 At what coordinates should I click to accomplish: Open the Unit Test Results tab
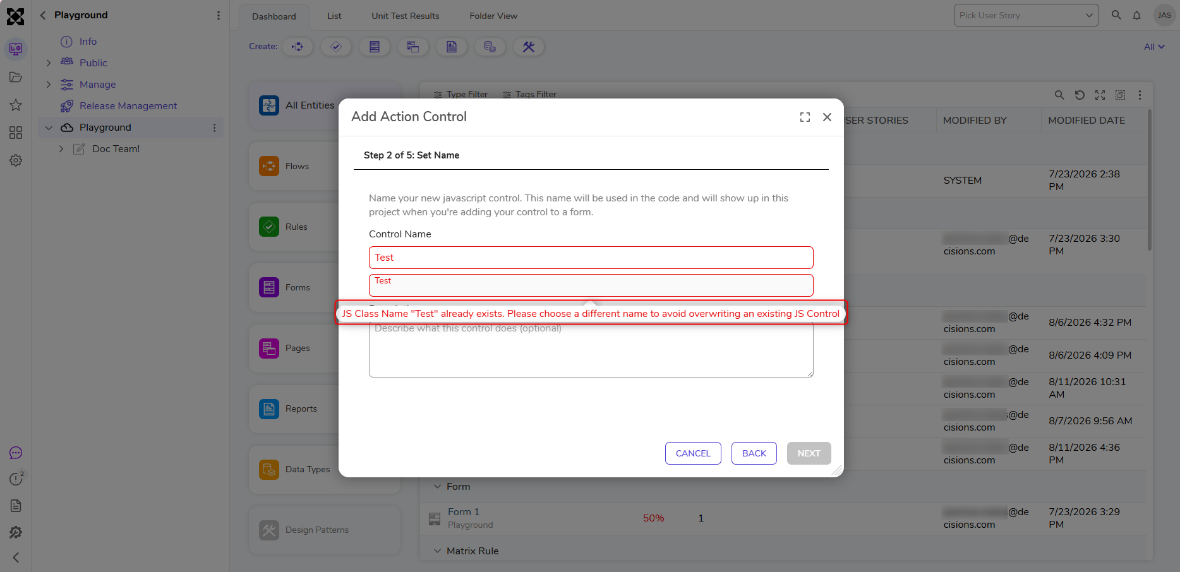point(406,16)
